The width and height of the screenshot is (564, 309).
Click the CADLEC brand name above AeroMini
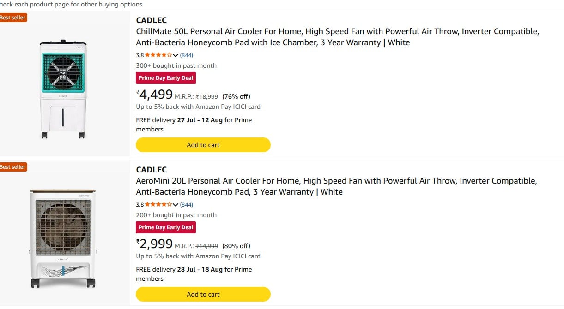[x=152, y=170]
